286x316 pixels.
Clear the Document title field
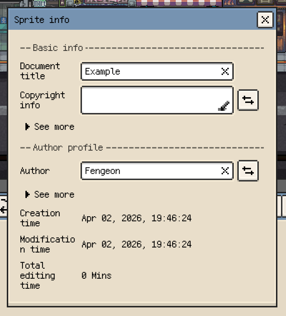point(225,72)
